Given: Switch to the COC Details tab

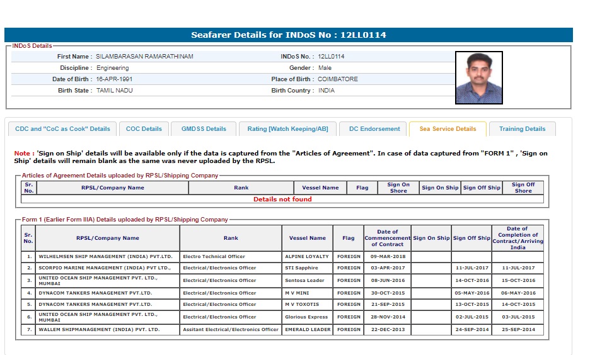Looking at the screenshot, I should (x=144, y=129).
